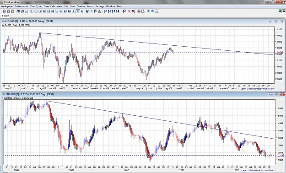Open the Chart Type menu
The height and width of the screenshot is (173, 286).
[x=36, y=6]
